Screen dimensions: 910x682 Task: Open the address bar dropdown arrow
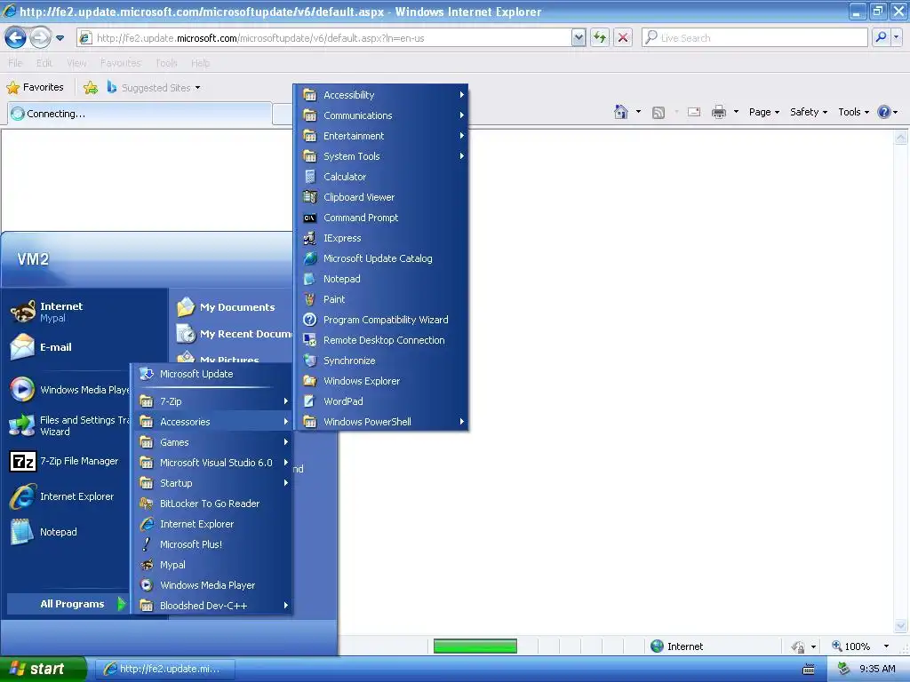578,37
